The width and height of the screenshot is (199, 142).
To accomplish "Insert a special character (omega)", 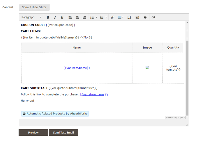I will click(129, 17).
